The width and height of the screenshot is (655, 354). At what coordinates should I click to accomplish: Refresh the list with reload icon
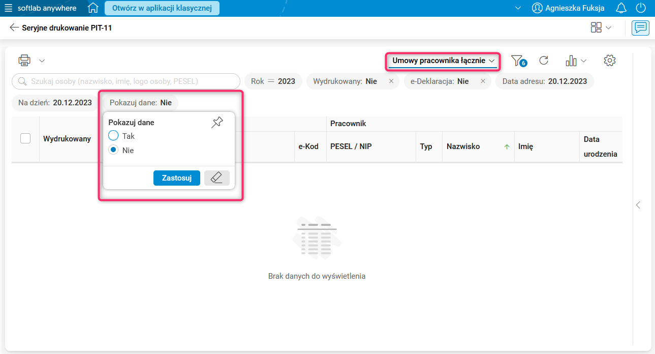pos(543,61)
